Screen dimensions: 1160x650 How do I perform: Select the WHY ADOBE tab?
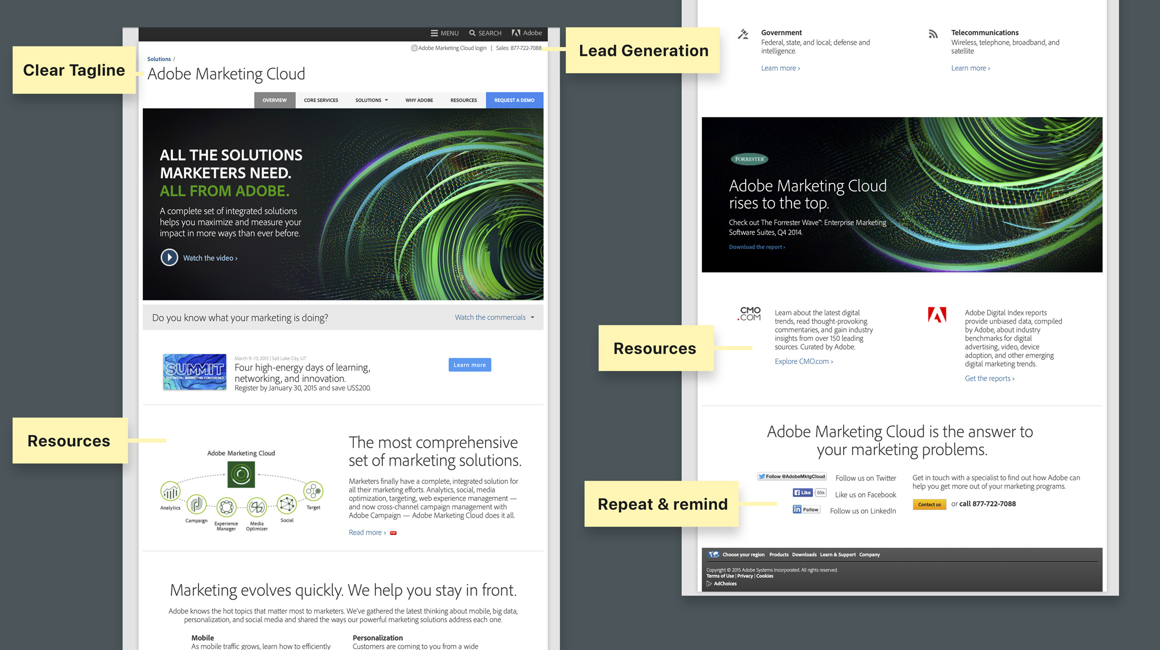click(419, 100)
